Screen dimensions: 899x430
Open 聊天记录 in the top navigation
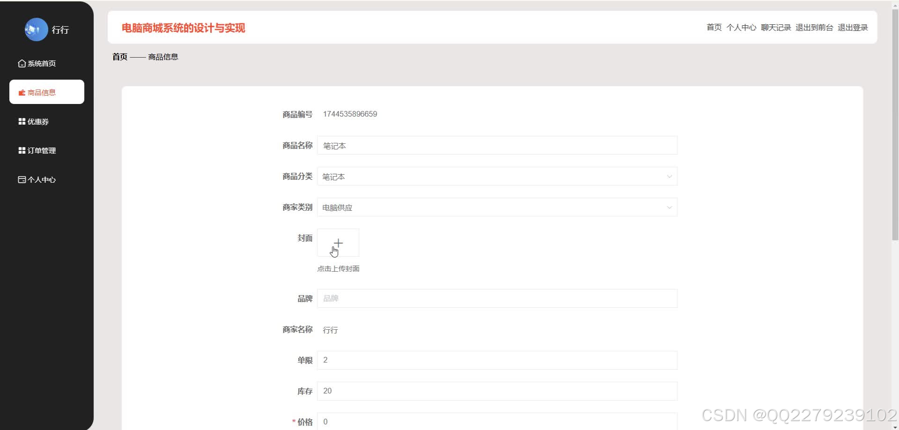(776, 27)
